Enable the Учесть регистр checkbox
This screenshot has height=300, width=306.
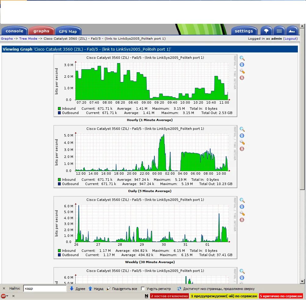(x=143, y=288)
